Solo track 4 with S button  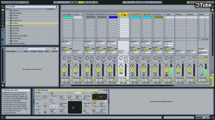(x=87, y=73)
